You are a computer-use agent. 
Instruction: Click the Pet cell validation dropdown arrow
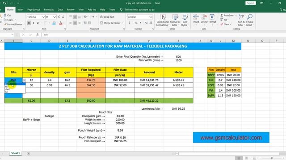pos(24,80)
